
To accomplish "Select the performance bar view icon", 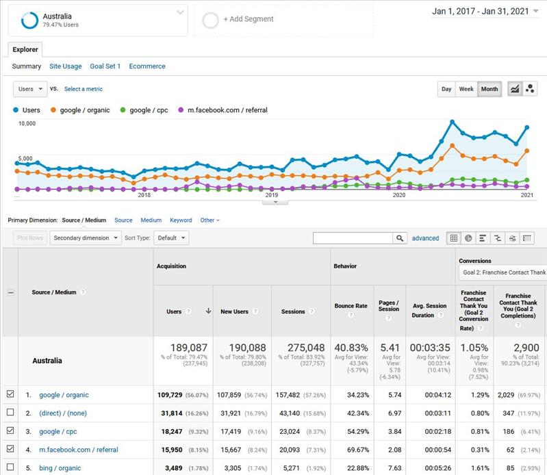I will tap(483, 238).
